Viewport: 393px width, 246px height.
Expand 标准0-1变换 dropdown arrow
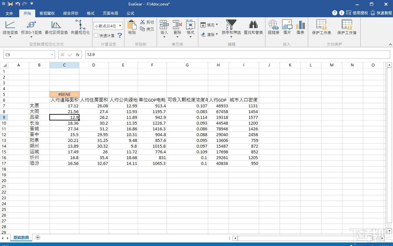(31, 37)
